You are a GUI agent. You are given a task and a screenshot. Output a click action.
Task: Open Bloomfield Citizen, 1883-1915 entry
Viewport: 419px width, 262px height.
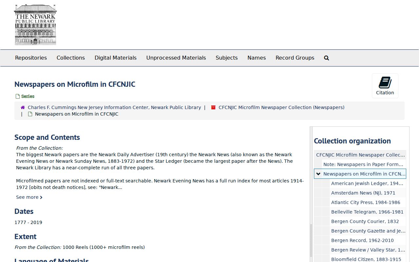[366, 259]
